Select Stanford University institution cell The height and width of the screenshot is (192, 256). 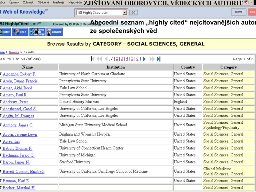tap(116, 162)
